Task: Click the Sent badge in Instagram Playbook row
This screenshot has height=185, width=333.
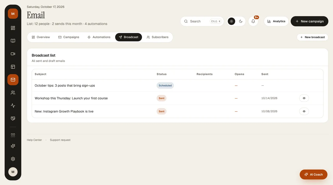Action: 162,111
